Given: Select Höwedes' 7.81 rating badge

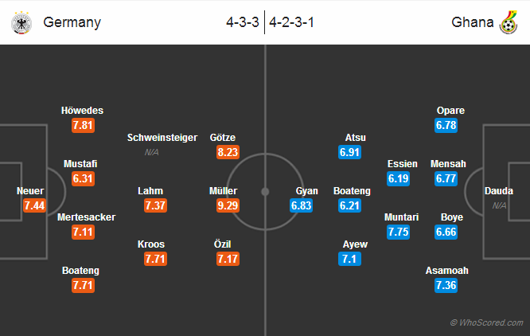Looking at the screenshot, I should click(83, 125).
